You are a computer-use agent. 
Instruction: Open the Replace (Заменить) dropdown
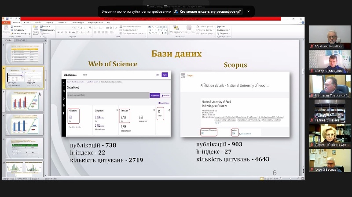click(224, 30)
